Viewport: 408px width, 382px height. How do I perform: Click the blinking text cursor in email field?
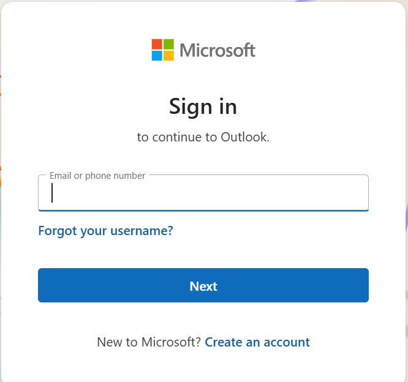(53, 193)
